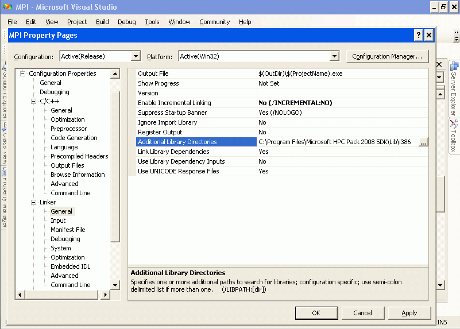This screenshot has width=460, height=329.
Task: Collapse the Configuration Properties node
Action: click(23, 73)
